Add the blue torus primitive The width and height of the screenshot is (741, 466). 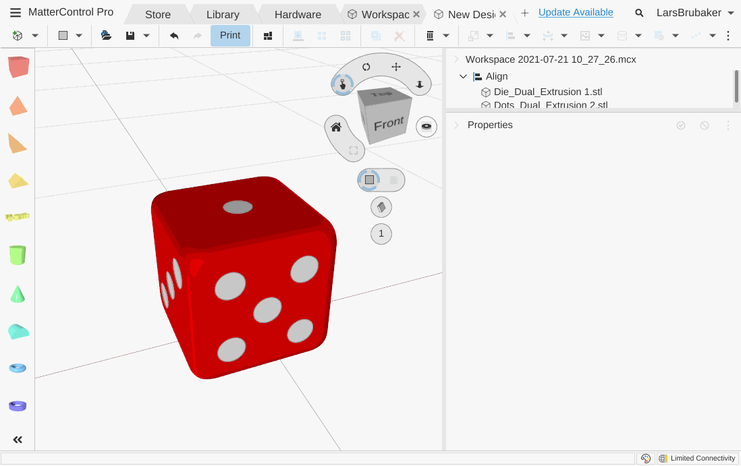pos(18,368)
